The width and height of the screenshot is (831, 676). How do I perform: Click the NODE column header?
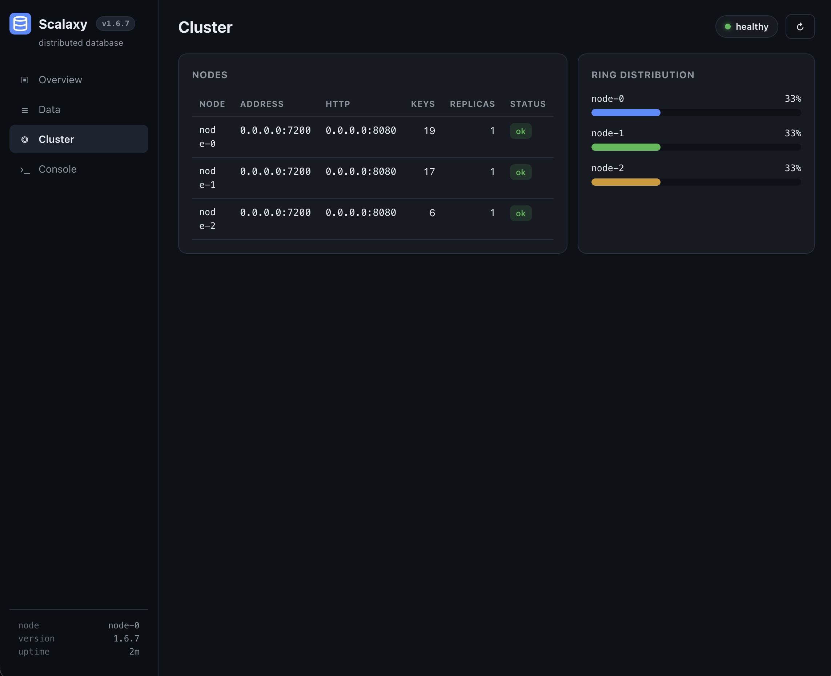coord(212,104)
